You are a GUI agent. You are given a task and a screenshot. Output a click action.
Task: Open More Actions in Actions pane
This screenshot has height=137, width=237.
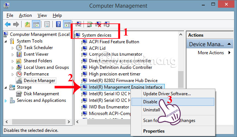[x=211, y=53]
